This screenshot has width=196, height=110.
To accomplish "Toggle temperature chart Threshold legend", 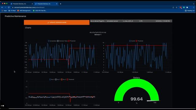I will (72, 41).
